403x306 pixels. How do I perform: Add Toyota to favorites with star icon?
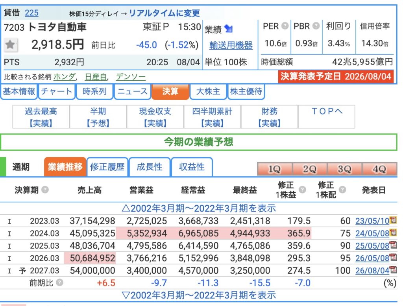11,45
